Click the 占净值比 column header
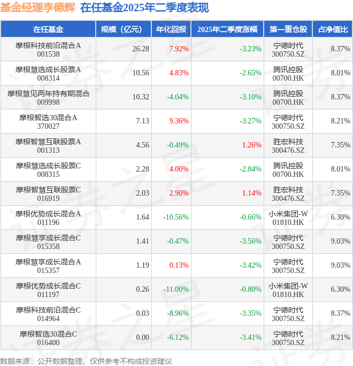353x366 pixels. pyautogui.click(x=333, y=29)
